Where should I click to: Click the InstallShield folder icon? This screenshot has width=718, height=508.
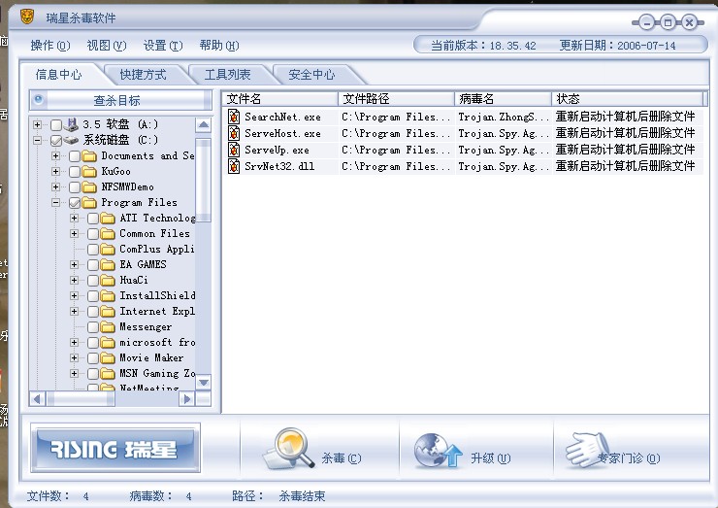click(x=108, y=296)
